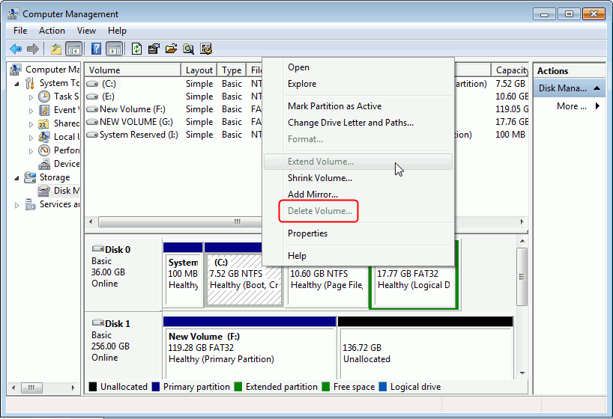613x419 pixels.
Task: Toggle the Show/Hide Console Tree icon
Action: (x=74, y=49)
